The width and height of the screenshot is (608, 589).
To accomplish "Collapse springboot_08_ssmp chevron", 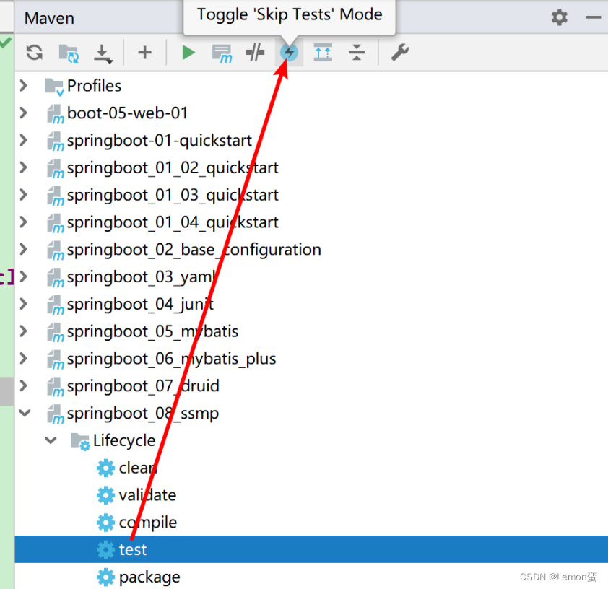I will 25,413.
